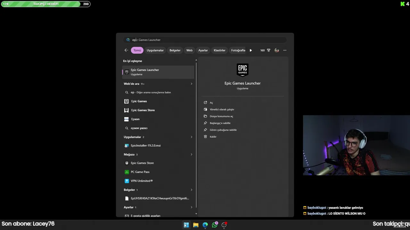Select the Web filter tab
This screenshot has width=410, height=230.
[189, 50]
